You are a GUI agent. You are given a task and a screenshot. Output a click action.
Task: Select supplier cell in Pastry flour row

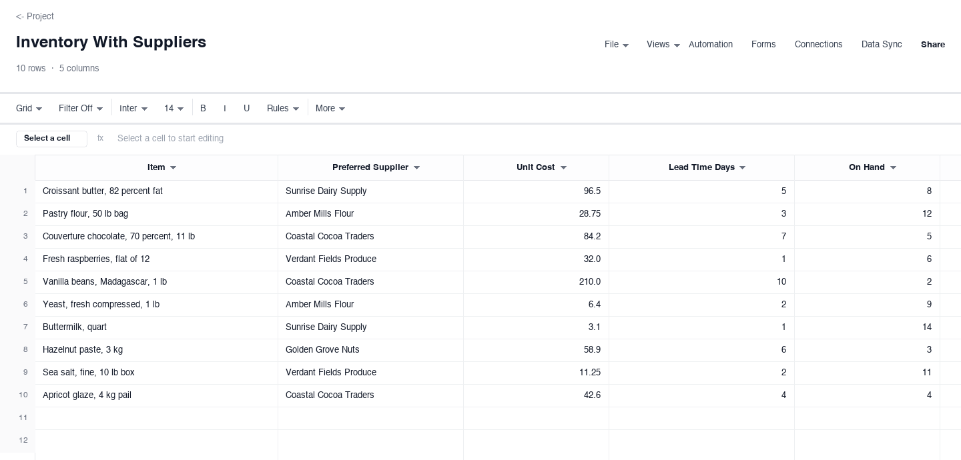coord(370,214)
